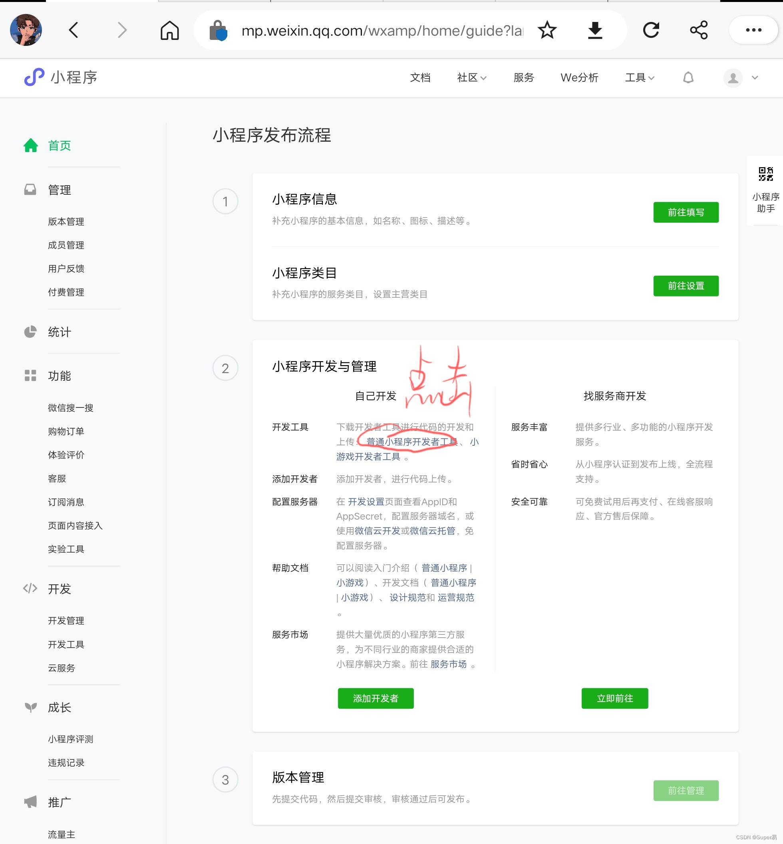Image resolution: width=783 pixels, height=844 pixels.
Task: Click the 前往填写 button
Action: (x=686, y=212)
